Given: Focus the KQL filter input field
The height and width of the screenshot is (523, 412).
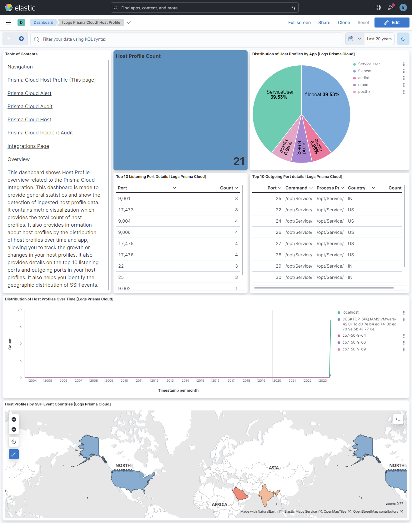Looking at the screenshot, I should coord(188,39).
